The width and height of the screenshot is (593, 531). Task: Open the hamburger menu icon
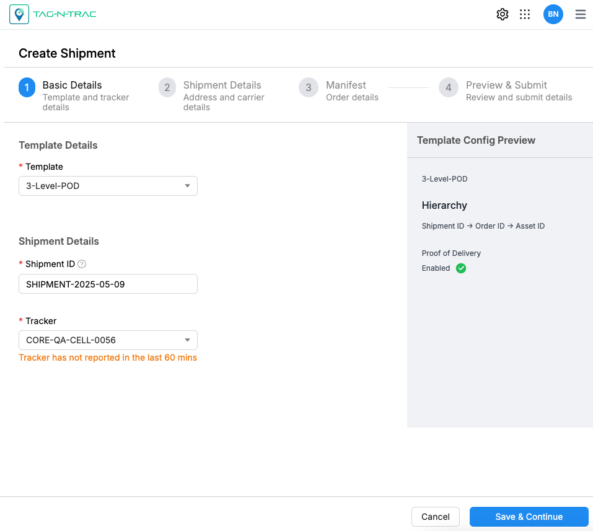click(x=581, y=14)
